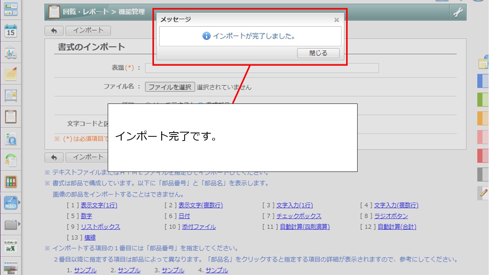Image resolution: width=489 pixels, height=275 pixels.
Task: Click the 書式のインポート heading
Action: (x=91, y=47)
